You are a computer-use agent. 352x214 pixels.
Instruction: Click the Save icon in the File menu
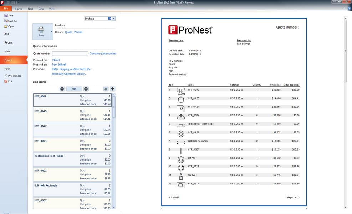click(x=6, y=15)
